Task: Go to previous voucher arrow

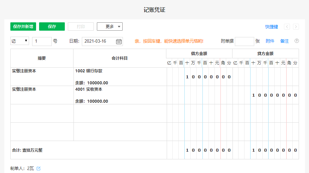Action: click(x=287, y=27)
